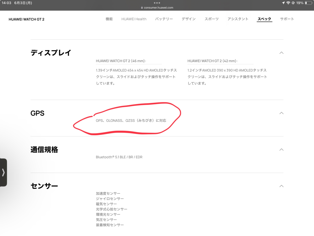Tap the Wi-Fi icon in status bar
Screen dimensions: 314x236
[x=288, y=3]
